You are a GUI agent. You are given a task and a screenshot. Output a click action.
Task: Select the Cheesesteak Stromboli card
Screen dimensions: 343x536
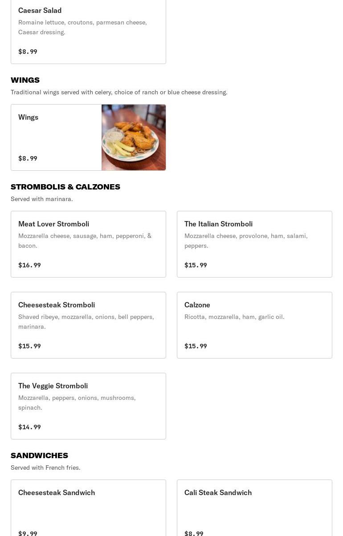[x=88, y=325]
